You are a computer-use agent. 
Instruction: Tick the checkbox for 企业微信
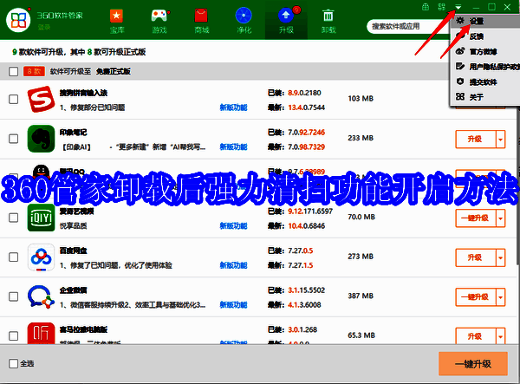[13, 296]
